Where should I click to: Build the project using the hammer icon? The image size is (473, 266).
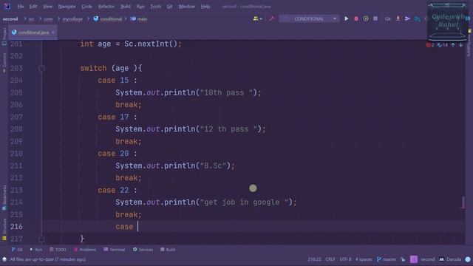[272, 18]
